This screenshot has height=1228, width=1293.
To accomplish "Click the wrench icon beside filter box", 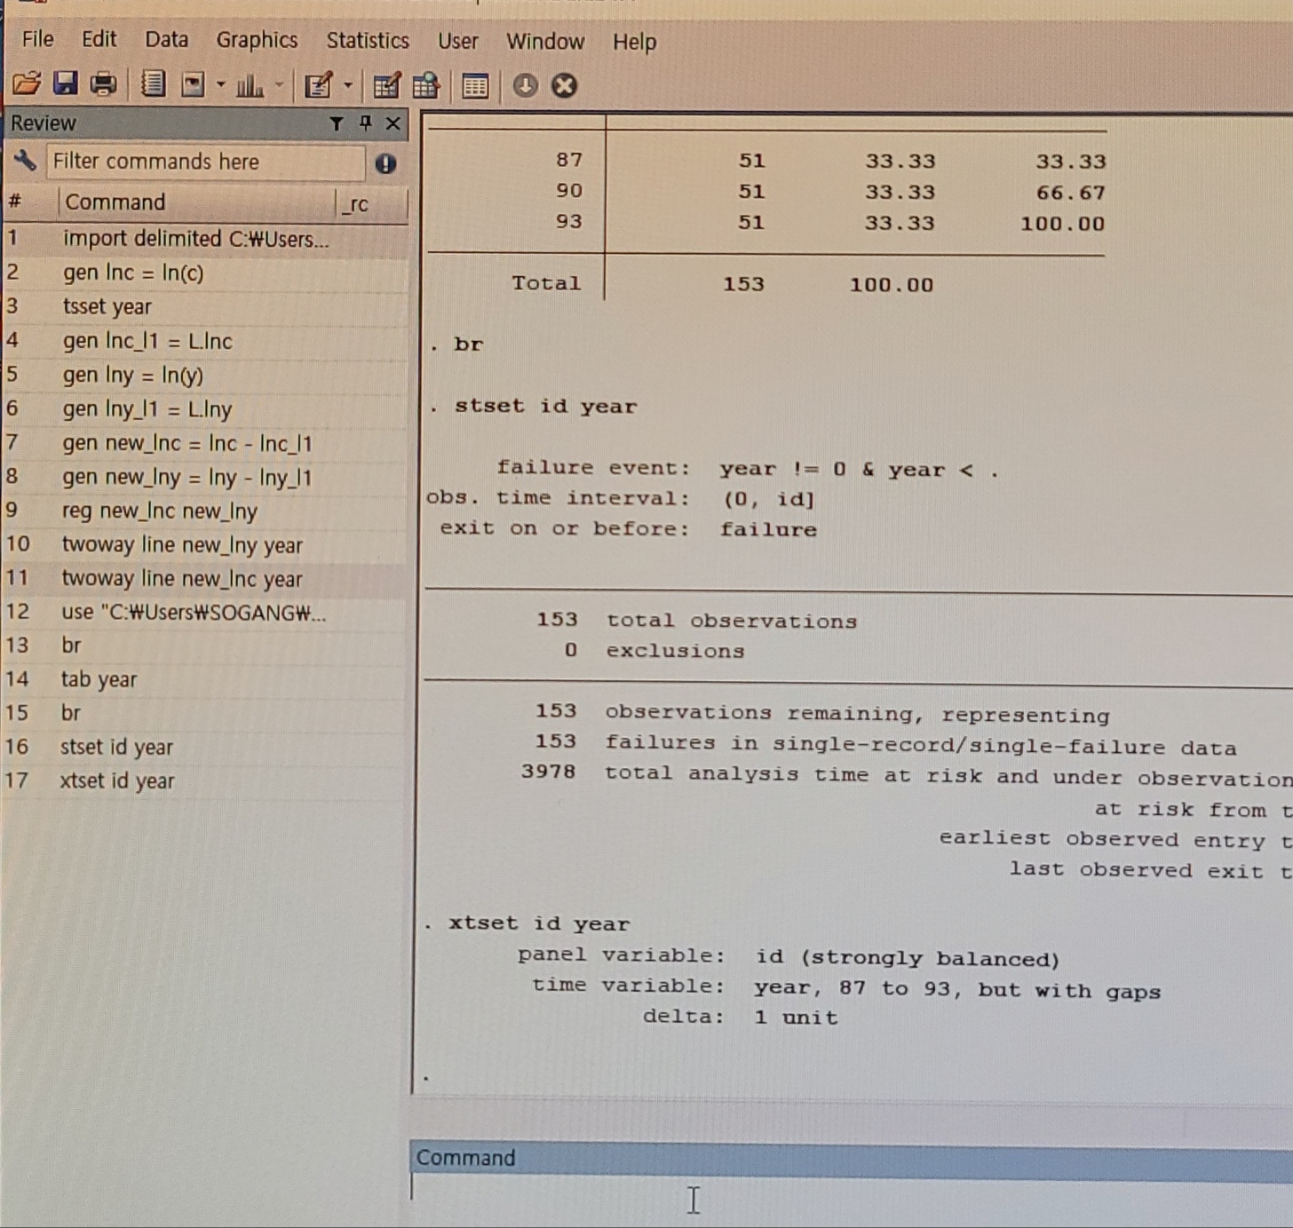I will coord(25,161).
